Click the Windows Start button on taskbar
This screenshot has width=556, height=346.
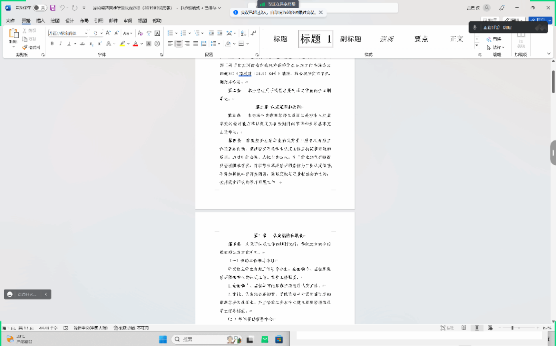(162, 339)
